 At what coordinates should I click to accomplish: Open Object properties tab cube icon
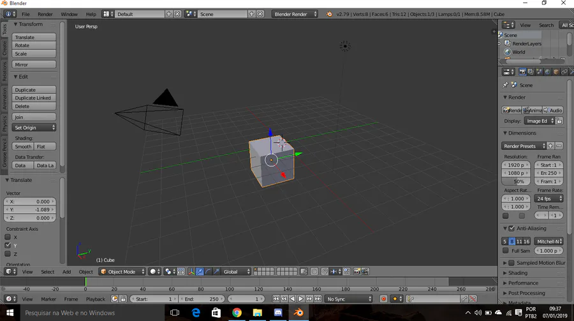[x=556, y=72]
